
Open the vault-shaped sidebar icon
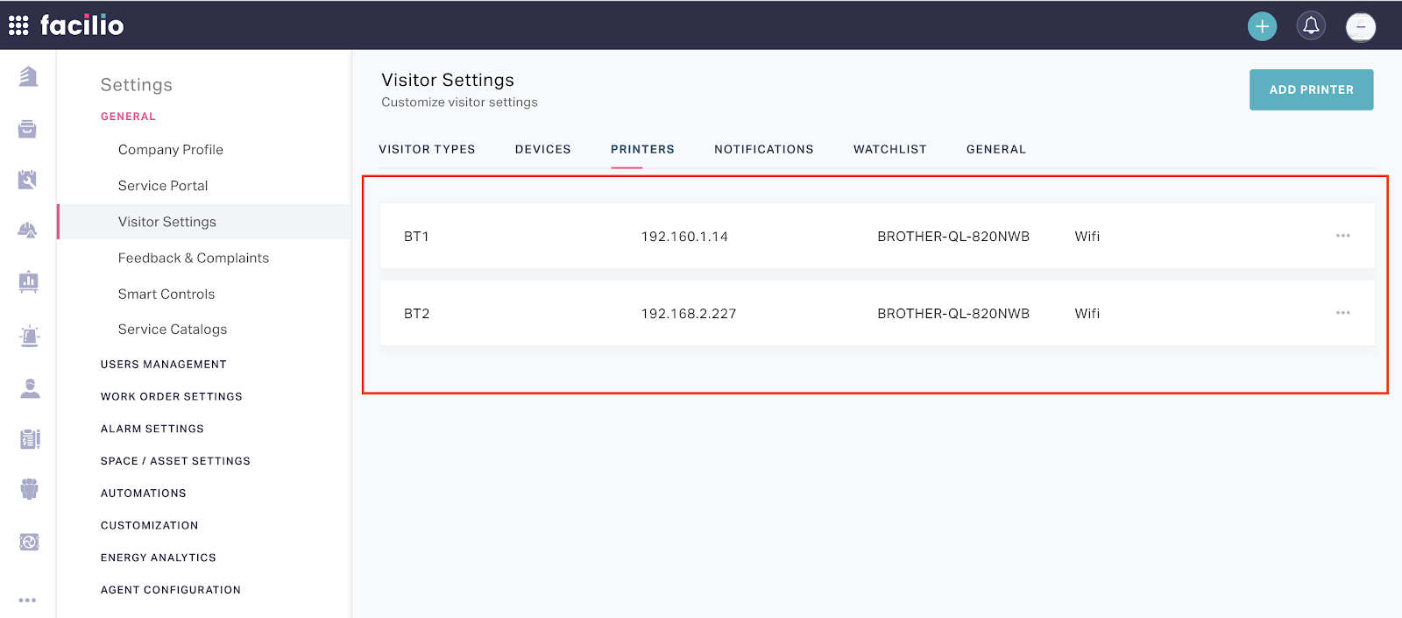coord(29,542)
